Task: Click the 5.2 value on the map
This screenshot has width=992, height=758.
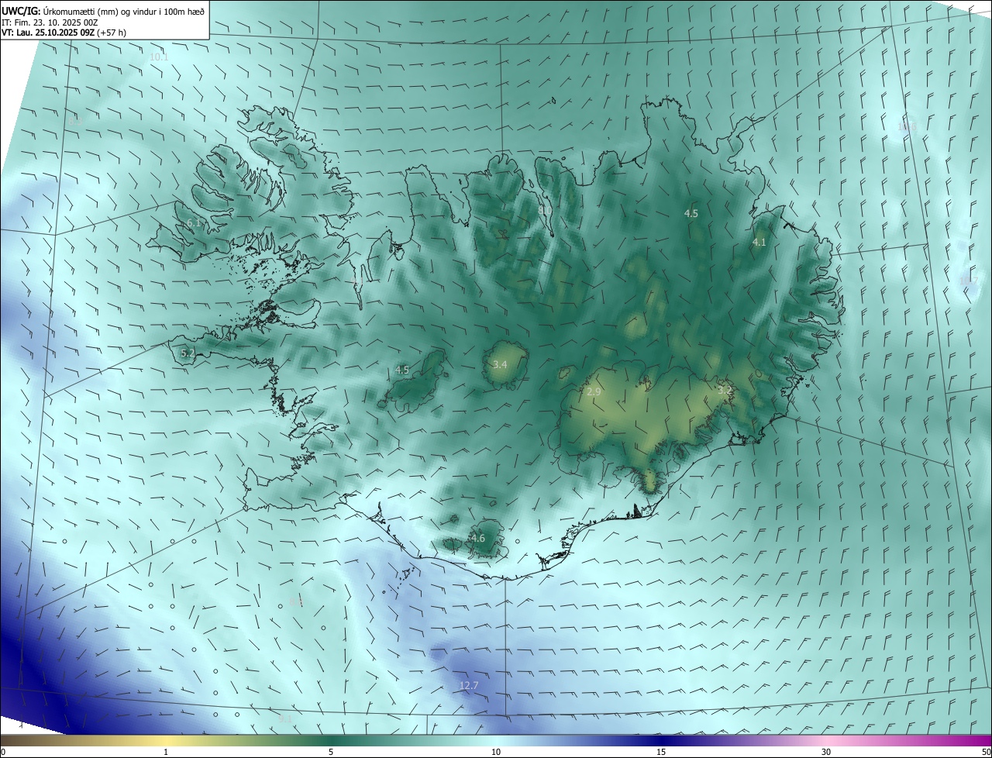Action: pyautogui.click(x=188, y=353)
